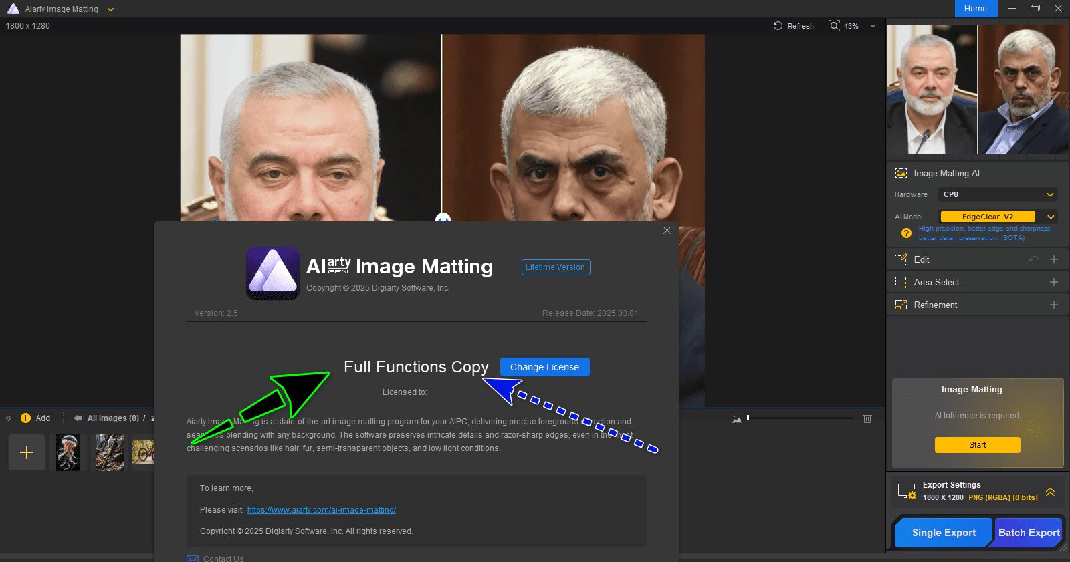Select the jellyfish thumbnail

(x=68, y=452)
